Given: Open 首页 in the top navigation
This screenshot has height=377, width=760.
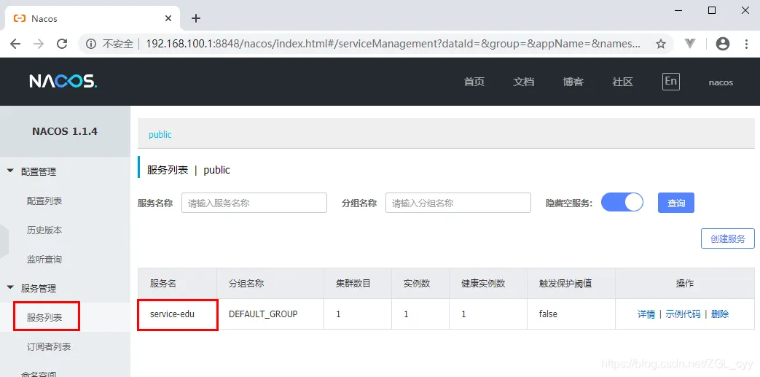Looking at the screenshot, I should click(474, 82).
